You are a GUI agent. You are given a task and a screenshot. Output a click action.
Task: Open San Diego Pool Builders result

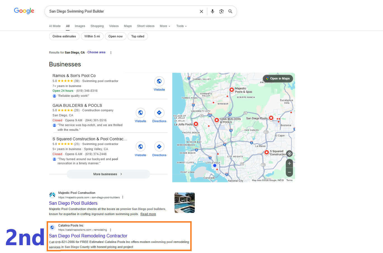[x=73, y=203]
